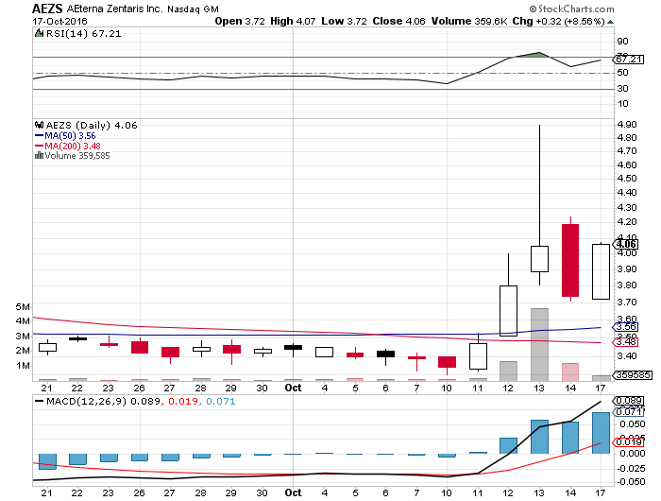This screenshot has width=661, height=501.
Task: Click the 1M volume axis label
Action: (x=23, y=366)
